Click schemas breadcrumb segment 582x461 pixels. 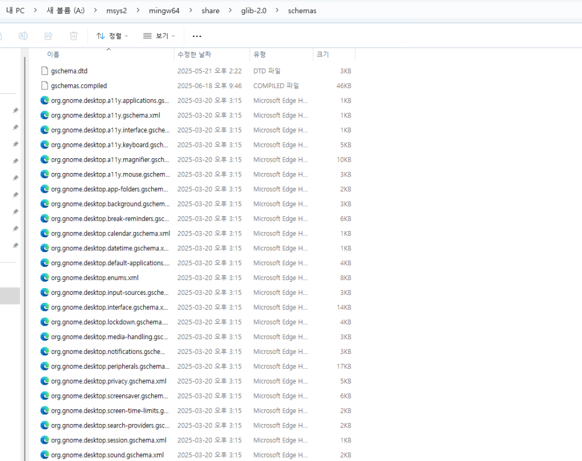[x=302, y=11]
